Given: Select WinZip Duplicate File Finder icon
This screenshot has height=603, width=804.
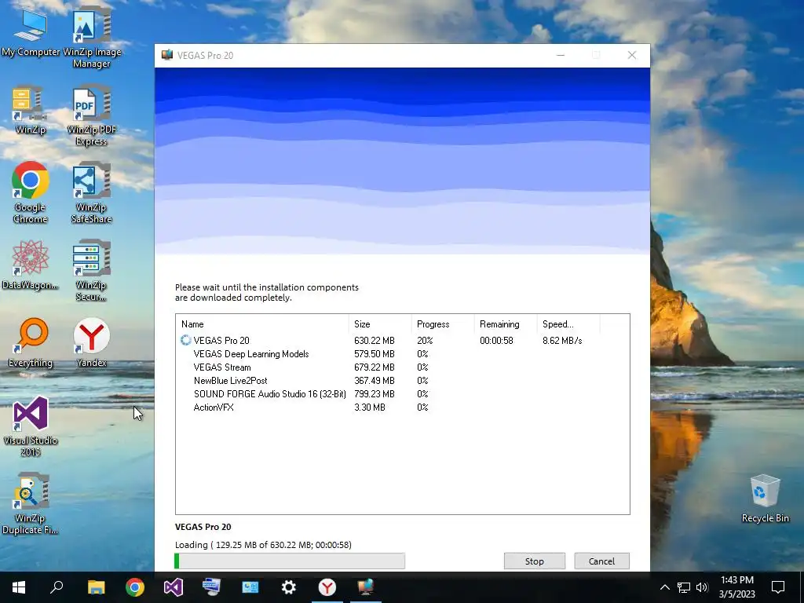Looking at the screenshot, I should [x=31, y=503].
